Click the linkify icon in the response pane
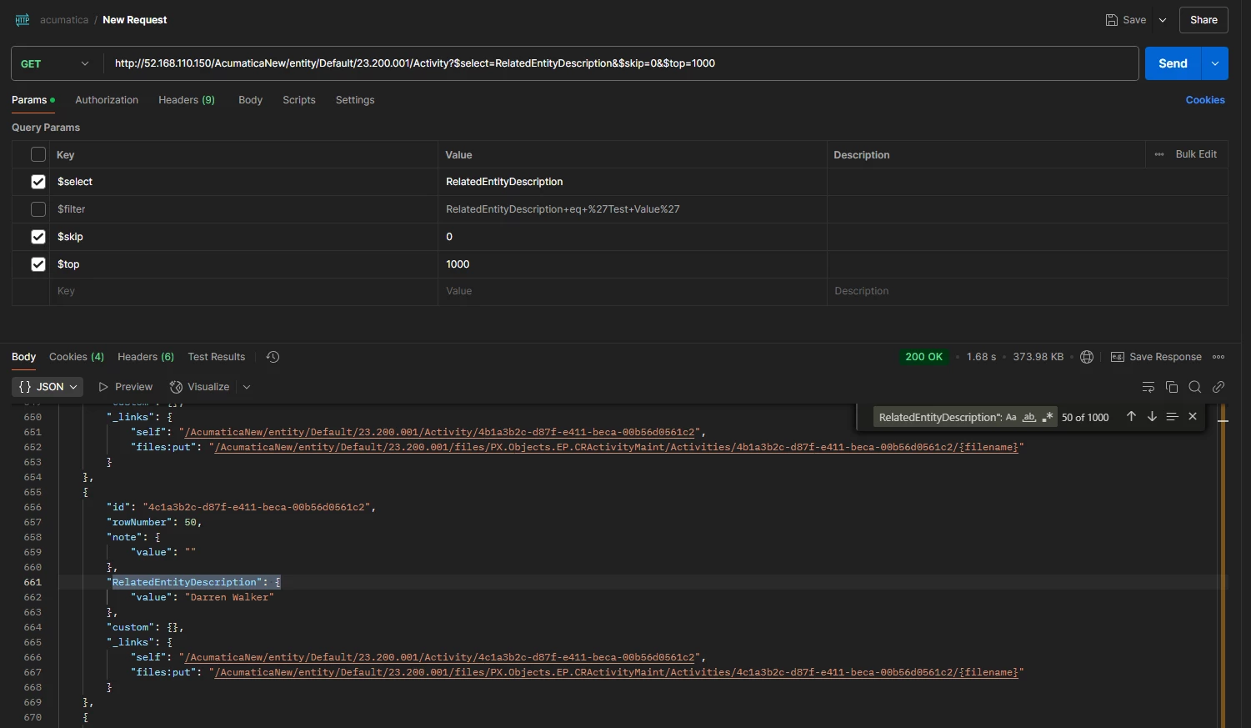This screenshot has height=728, width=1251. [x=1218, y=386]
